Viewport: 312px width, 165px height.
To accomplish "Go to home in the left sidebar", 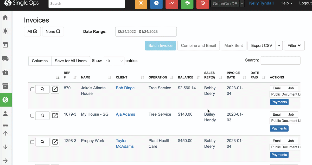I will [5, 17].
